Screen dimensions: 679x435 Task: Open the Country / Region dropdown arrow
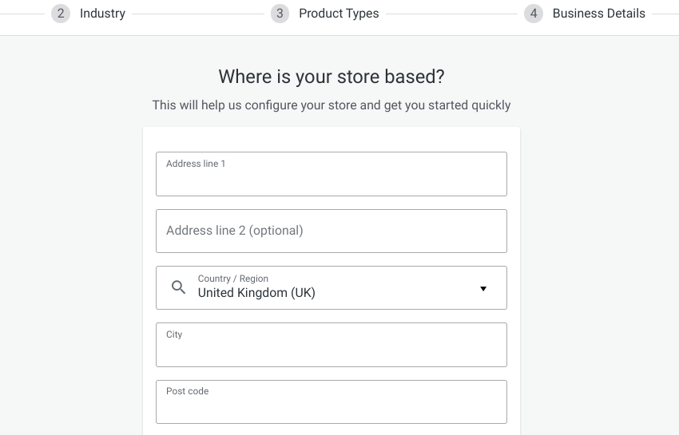point(483,289)
